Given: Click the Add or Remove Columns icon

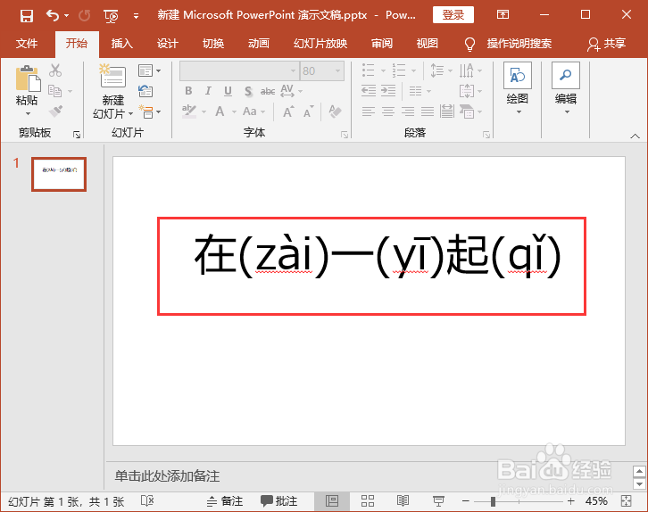Looking at the screenshot, I should 415,90.
